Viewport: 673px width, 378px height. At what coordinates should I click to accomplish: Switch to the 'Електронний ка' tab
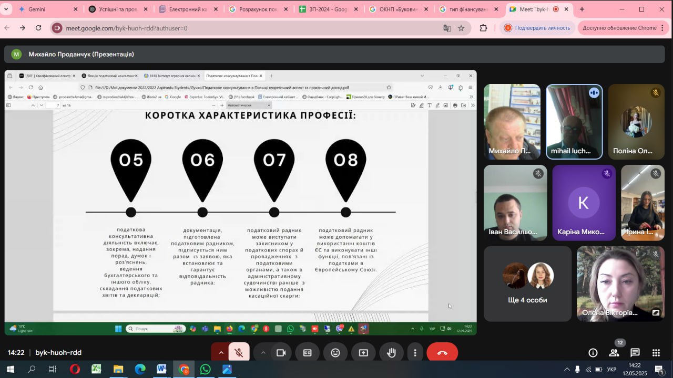188,9
